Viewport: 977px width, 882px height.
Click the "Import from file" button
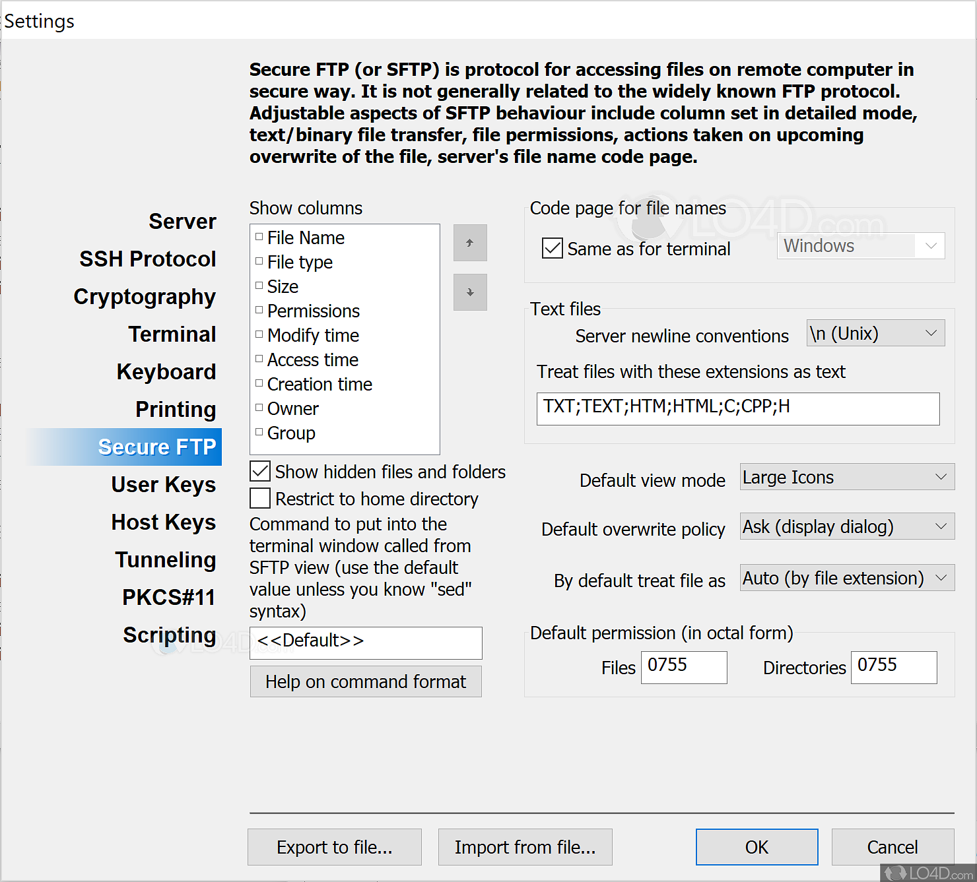[x=525, y=846]
